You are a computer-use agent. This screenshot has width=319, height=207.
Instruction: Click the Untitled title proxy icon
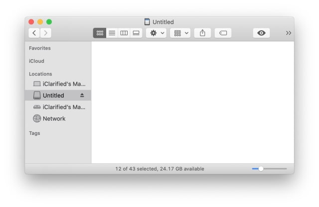coord(147,22)
